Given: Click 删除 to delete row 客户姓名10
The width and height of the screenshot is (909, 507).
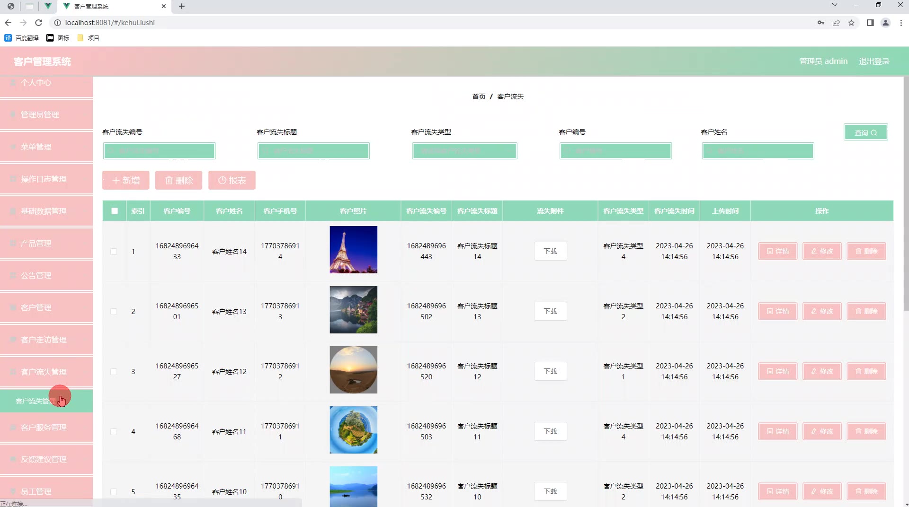Looking at the screenshot, I should (866, 491).
